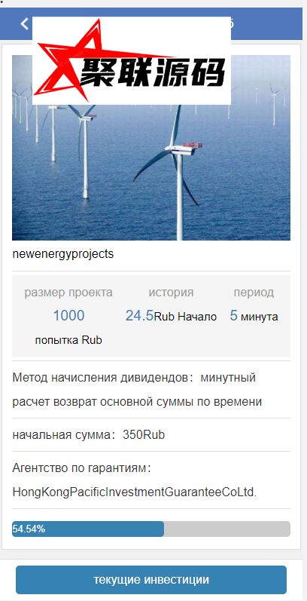This screenshot has width=307, height=601.
Task: Select the newenergyprojects project title
Action: [x=63, y=254]
